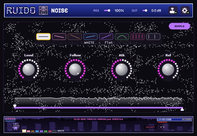
Task: Click the 'WHITE - flat' label
Action: pos(98,43)
